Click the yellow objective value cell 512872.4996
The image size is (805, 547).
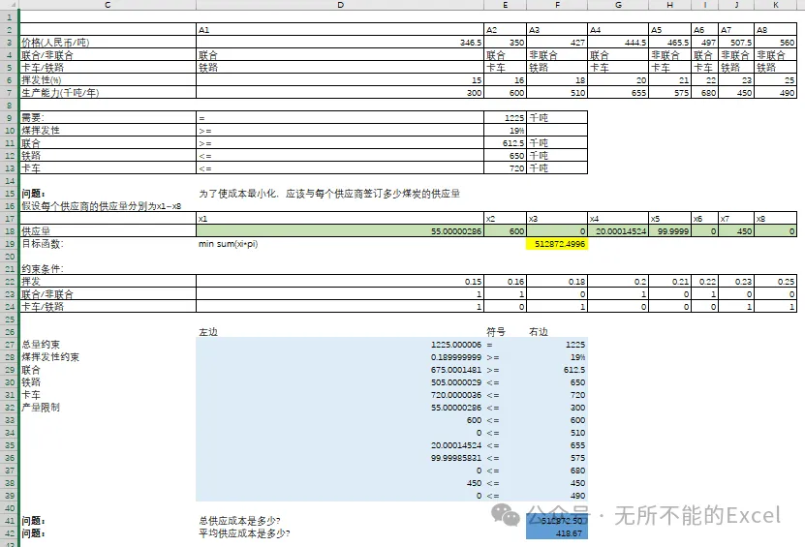[x=557, y=244]
